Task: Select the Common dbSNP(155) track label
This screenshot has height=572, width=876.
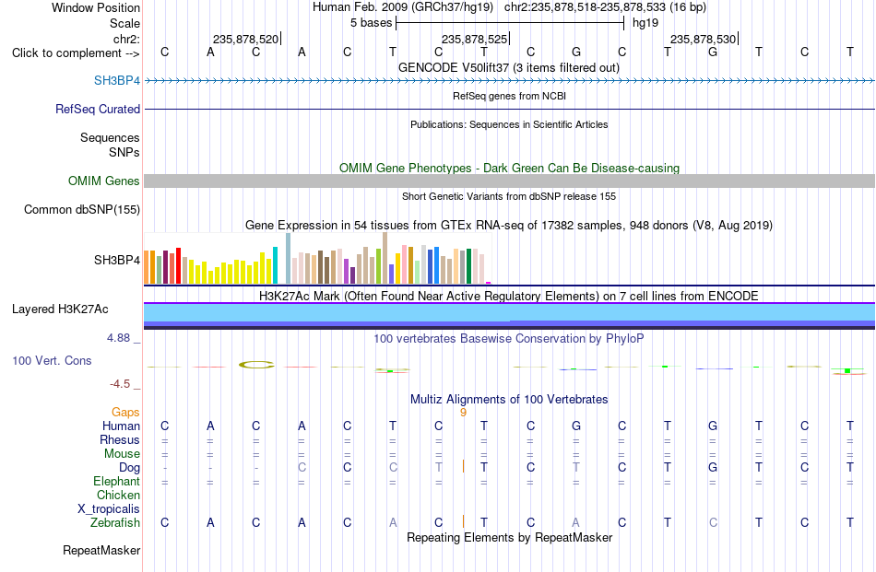Action: (x=81, y=209)
